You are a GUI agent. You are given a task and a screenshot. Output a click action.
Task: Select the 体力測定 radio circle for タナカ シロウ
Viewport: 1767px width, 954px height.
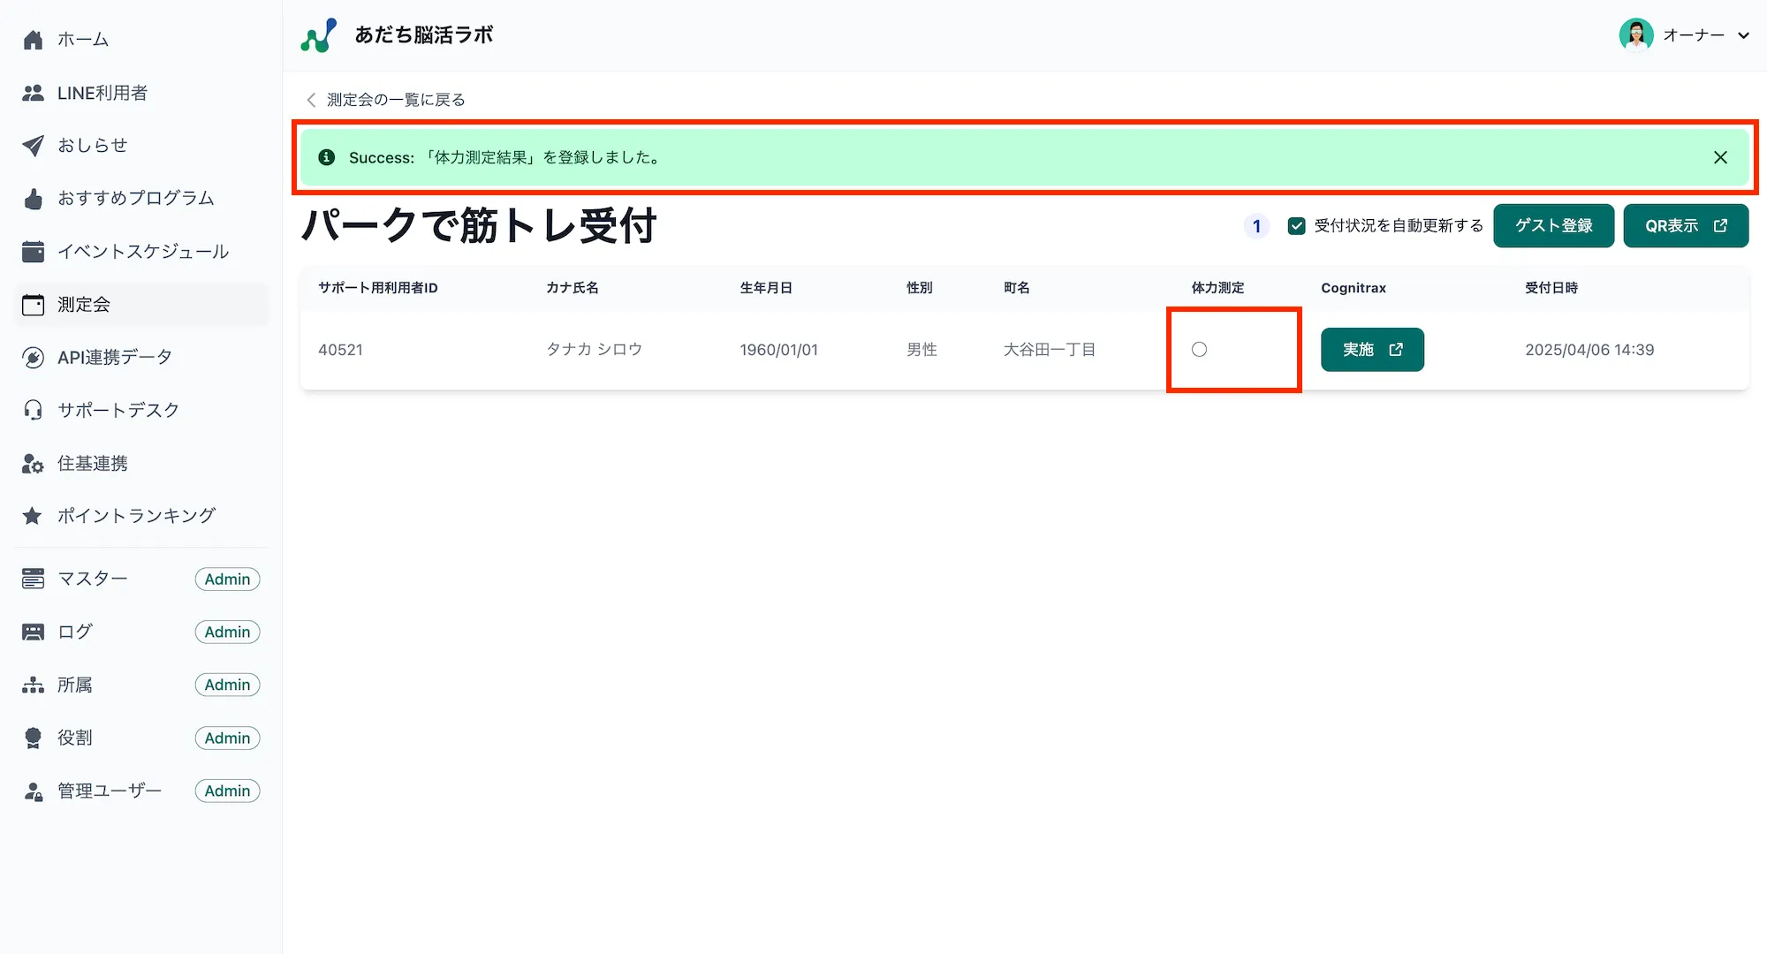(1199, 350)
